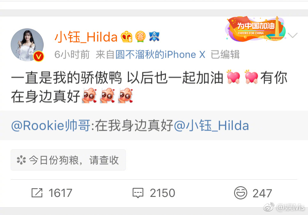The width and height of the screenshot is (308, 215).
Task: Open the comment bubble icon beside 2150
Action: (x=138, y=193)
